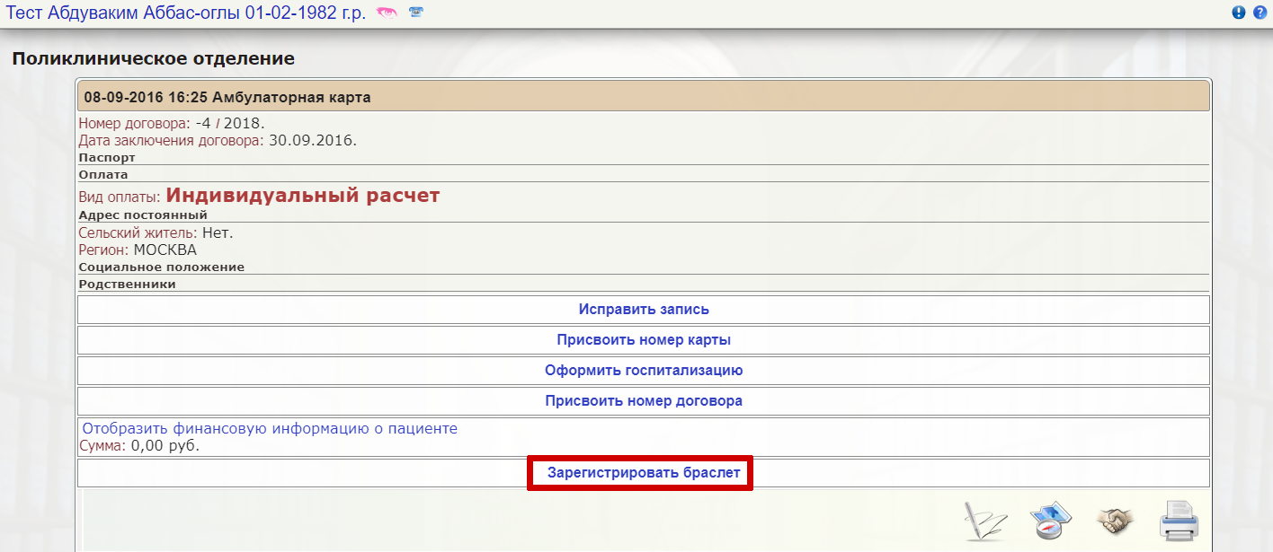
Task: Open the question mark help icon
Action: point(1260,13)
